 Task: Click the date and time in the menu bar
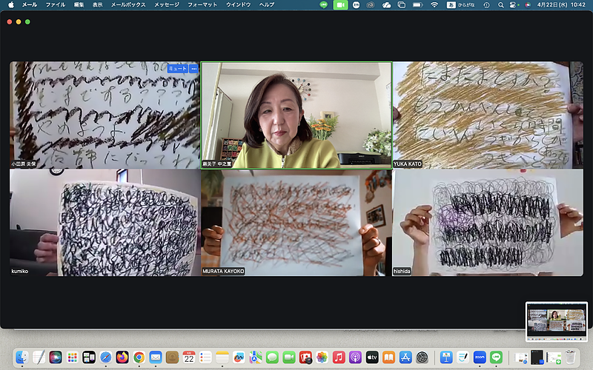(564, 4)
